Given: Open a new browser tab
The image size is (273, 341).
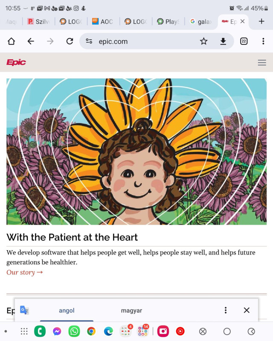Looking at the screenshot, I should click(x=261, y=21).
